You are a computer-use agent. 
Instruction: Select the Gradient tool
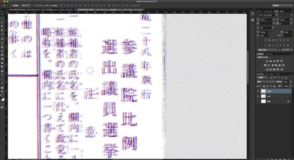tap(2, 59)
